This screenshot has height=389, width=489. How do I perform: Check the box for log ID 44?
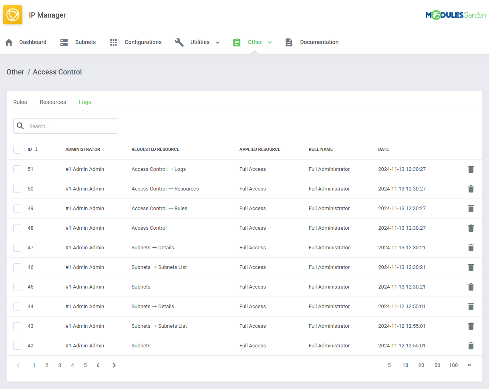(x=17, y=307)
